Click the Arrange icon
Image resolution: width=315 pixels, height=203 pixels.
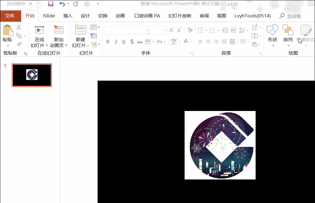pos(288,31)
